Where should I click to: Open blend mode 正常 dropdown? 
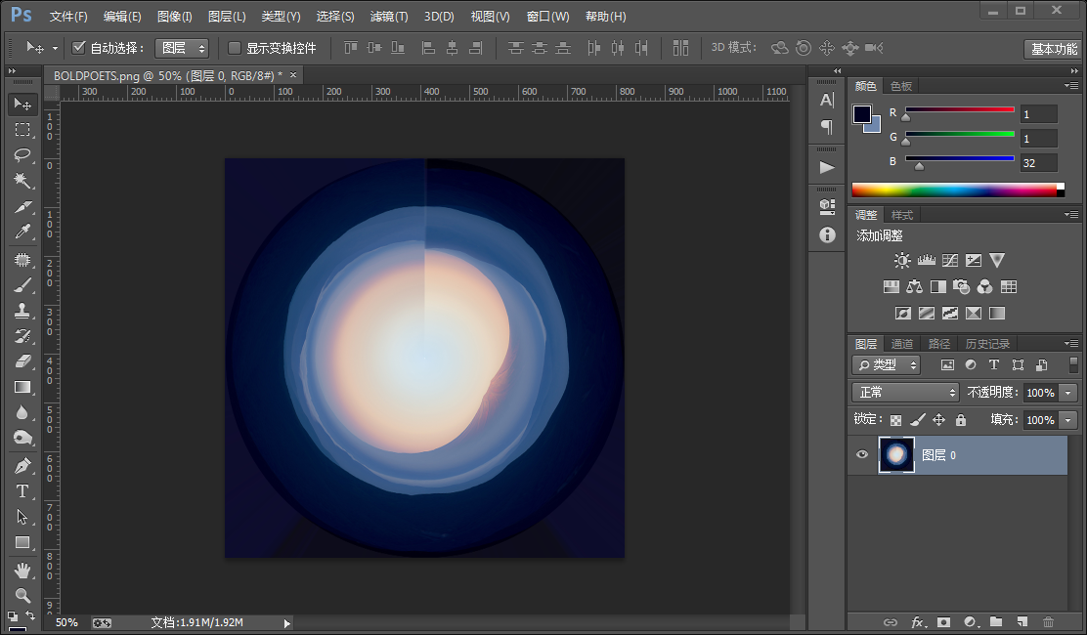click(x=905, y=393)
